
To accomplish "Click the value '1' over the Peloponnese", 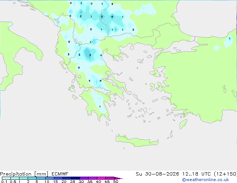I will click(100, 107).
